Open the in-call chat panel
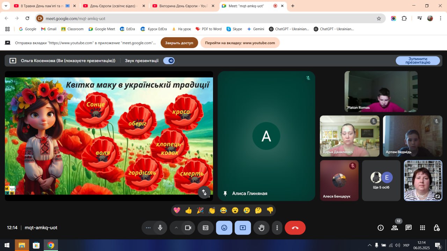This screenshot has width=447, height=251. (x=408, y=228)
